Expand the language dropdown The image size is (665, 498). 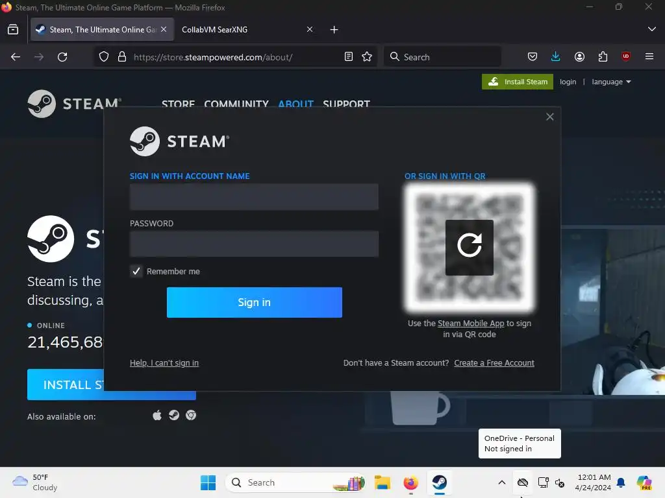point(611,82)
